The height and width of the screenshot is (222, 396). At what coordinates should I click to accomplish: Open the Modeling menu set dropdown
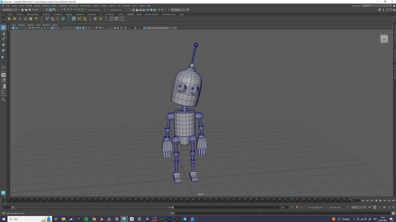(10, 10)
